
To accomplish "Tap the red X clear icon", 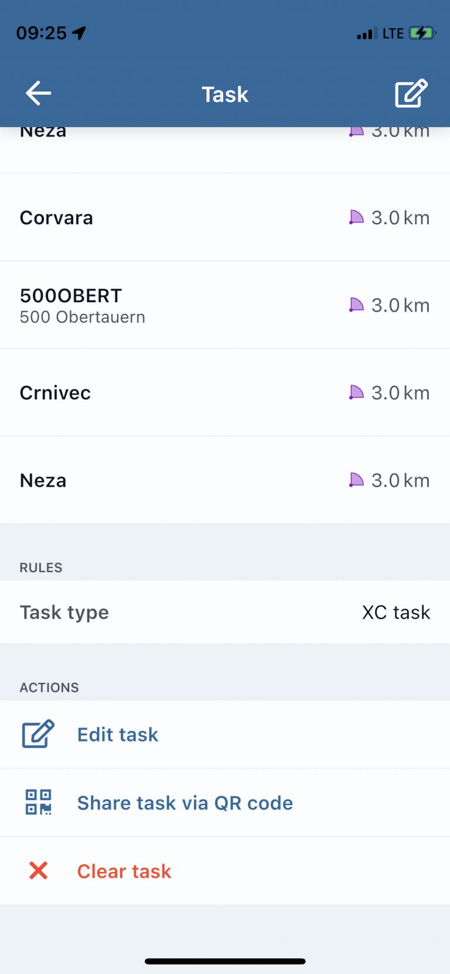I will [x=38, y=871].
